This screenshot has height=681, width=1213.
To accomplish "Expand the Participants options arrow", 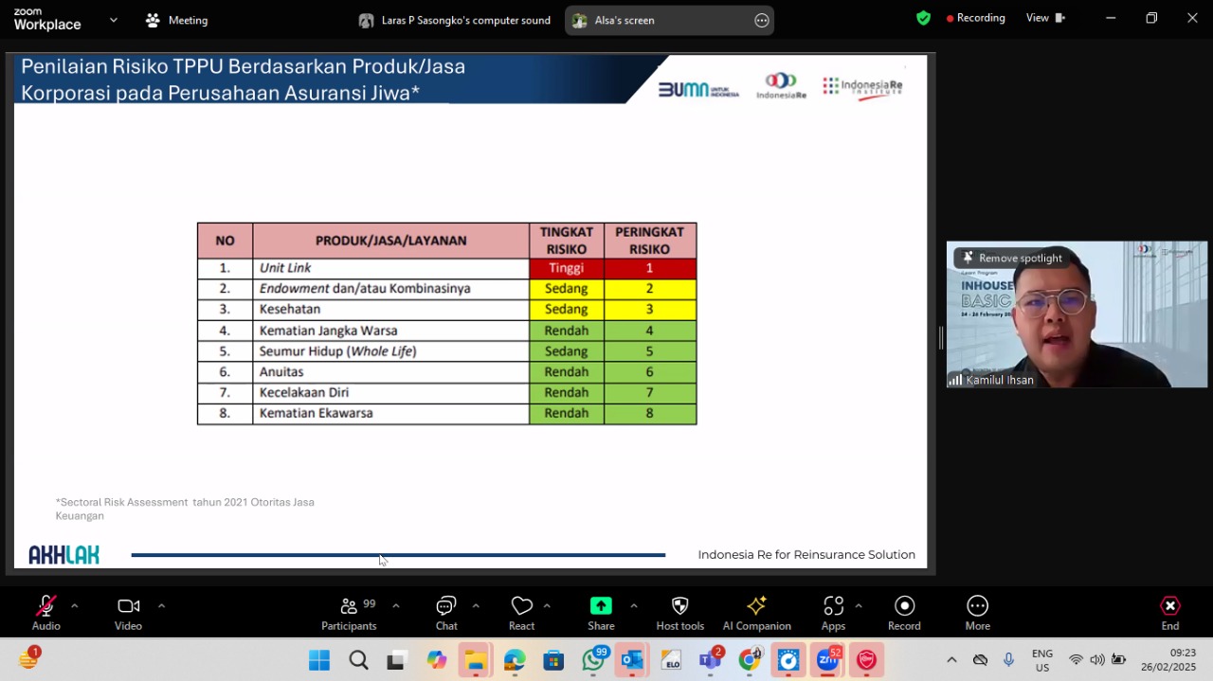I will tap(395, 606).
